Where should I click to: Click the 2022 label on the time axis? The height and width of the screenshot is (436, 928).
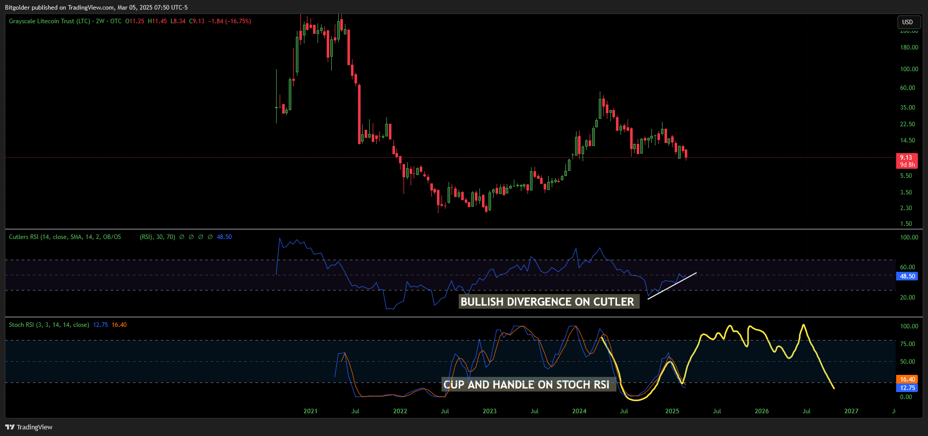click(x=400, y=411)
